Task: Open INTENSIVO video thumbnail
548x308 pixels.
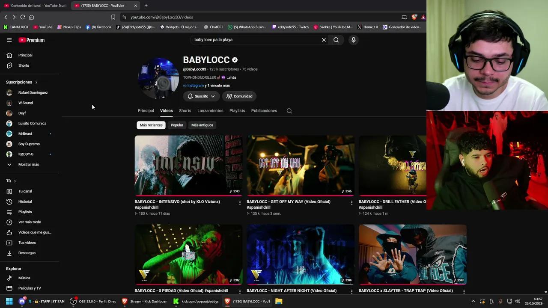Action: point(188,166)
